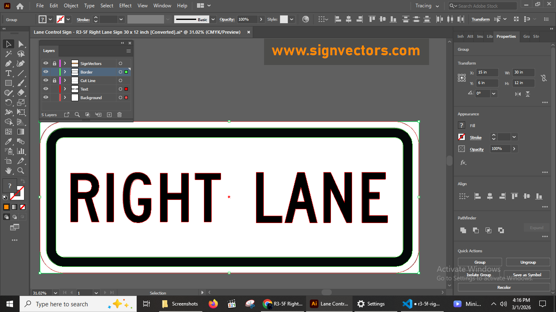Click Horizontal Align Left in Align section
Viewport: 556px width, 312px height.
coord(478,196)
